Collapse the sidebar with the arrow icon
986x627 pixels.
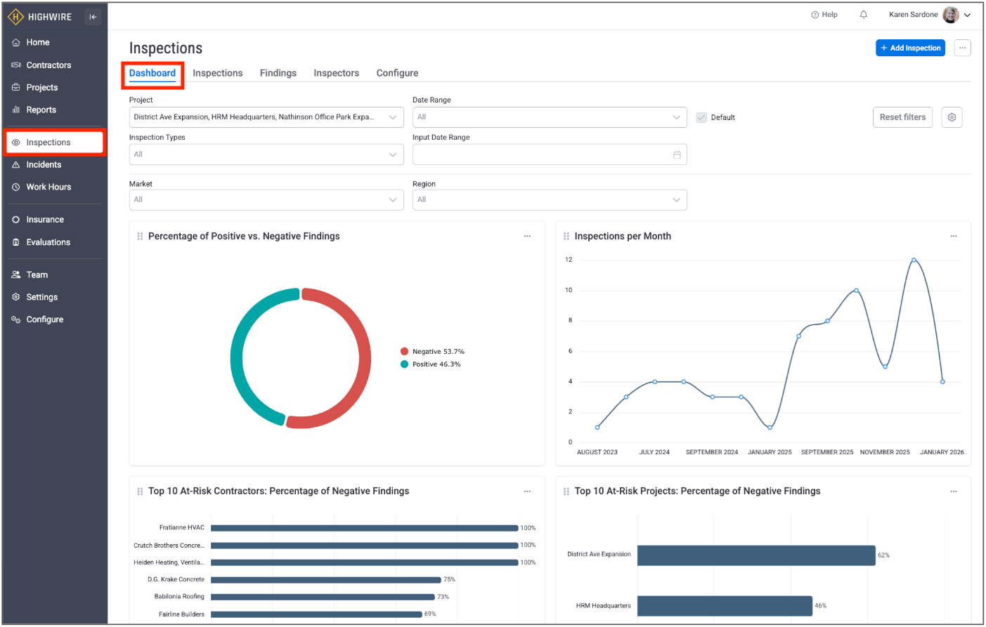tap(93, 17)
